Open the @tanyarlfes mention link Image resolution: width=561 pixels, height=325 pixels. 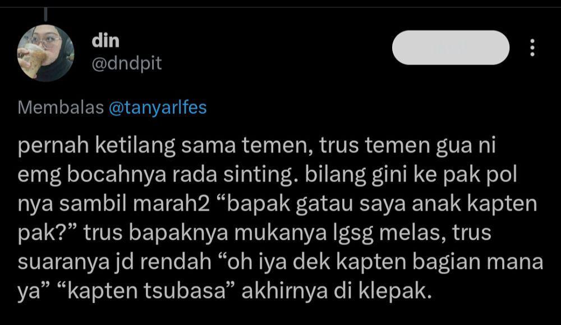[x=158, y=108]
